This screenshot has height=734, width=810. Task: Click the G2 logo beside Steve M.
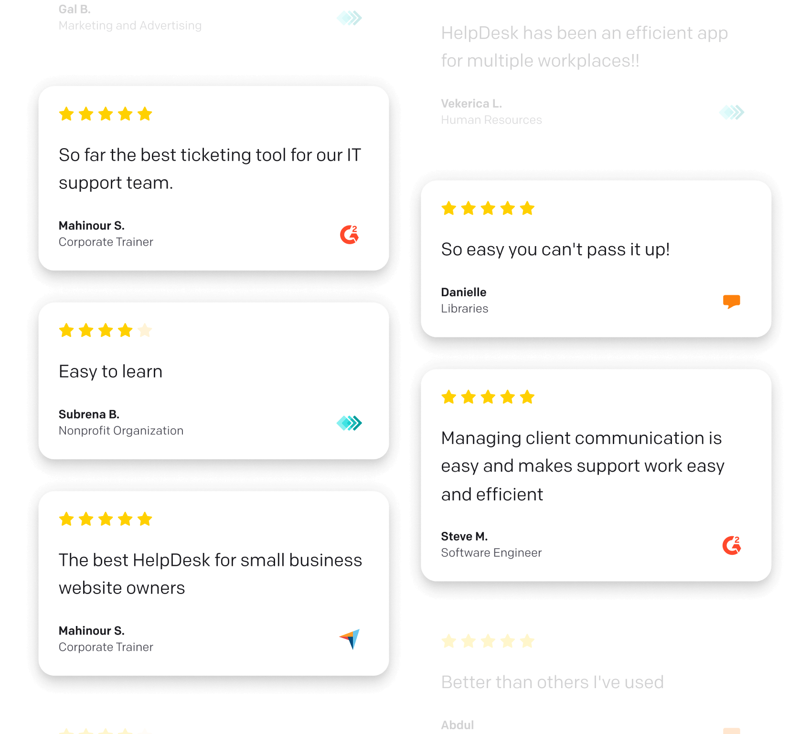[731, 545]
